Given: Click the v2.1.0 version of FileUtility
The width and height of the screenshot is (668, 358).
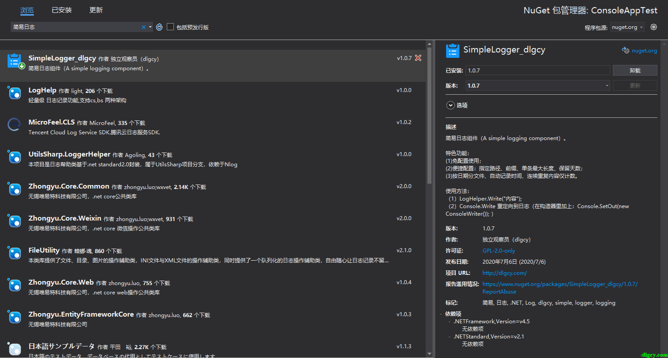Looking at the screenshot, I should (x=404, y=250).
